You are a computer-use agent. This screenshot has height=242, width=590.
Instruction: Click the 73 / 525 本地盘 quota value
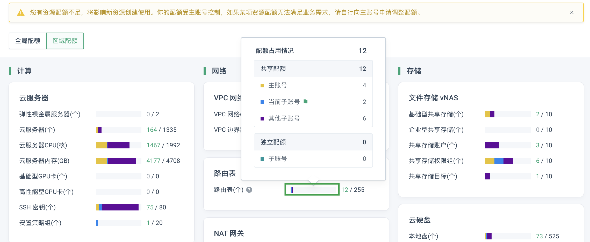pyautogui.click(x=548, y=236)
